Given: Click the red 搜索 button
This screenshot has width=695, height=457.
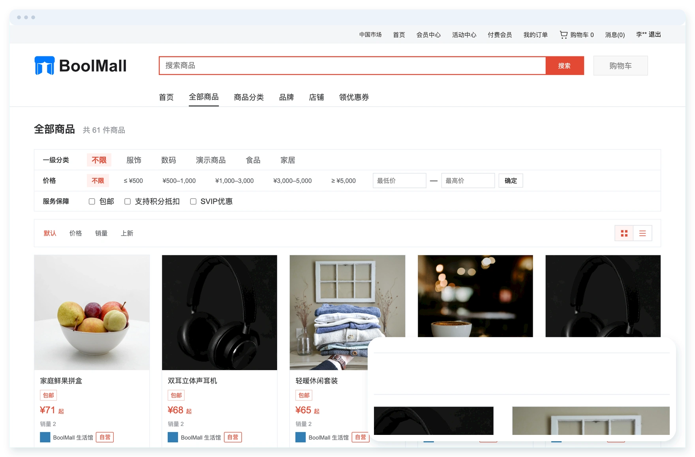Looking at the screenshot, I should pos(564,66).
